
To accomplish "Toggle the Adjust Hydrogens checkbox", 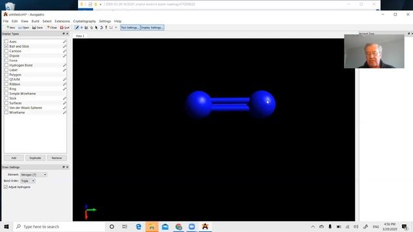I will (6, 187).
